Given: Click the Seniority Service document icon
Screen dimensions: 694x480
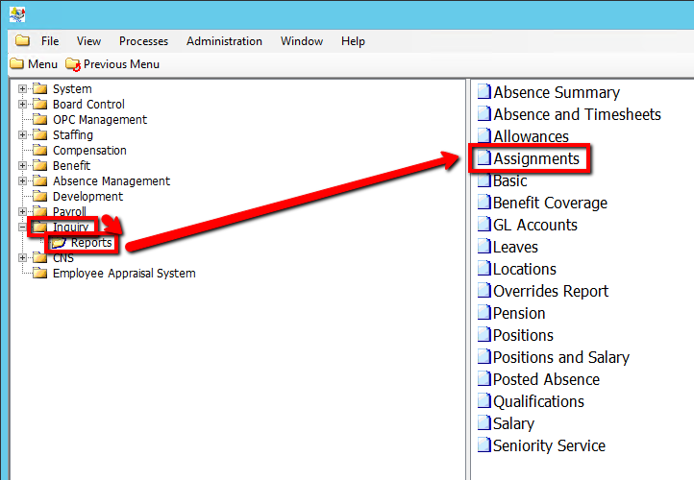Looking at the screenshot, I should [484, 445].
